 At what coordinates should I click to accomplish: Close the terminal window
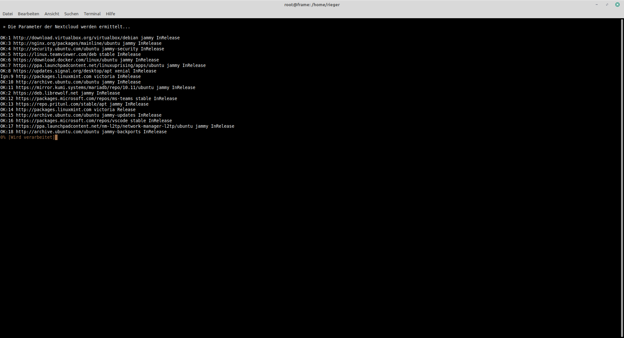(617, 5)
